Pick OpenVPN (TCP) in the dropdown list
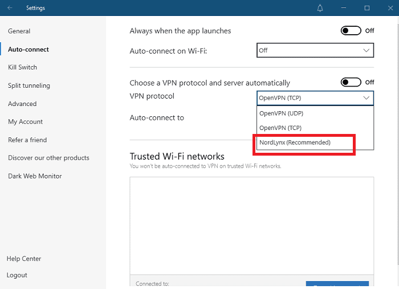The width and height of the screenshot is (399, 289). pos(280,128)
